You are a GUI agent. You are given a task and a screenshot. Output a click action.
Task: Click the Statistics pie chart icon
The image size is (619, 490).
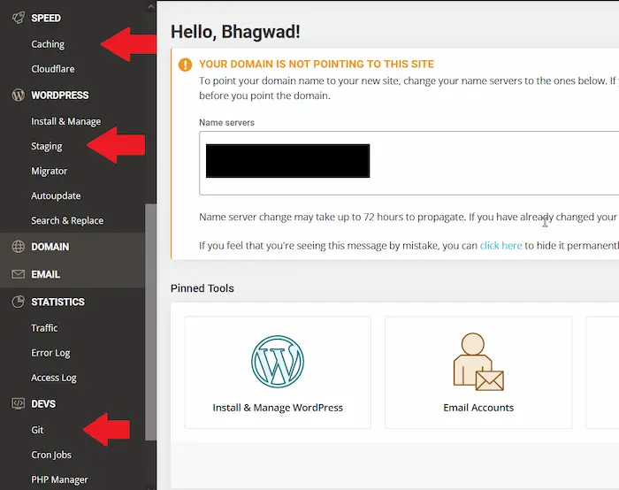[19, 302]
